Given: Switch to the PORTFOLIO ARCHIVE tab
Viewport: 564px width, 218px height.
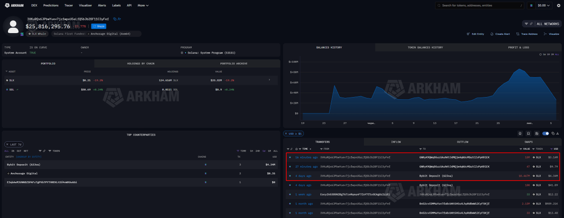Looking at the screenshot, I should click(x=234, y=63).
